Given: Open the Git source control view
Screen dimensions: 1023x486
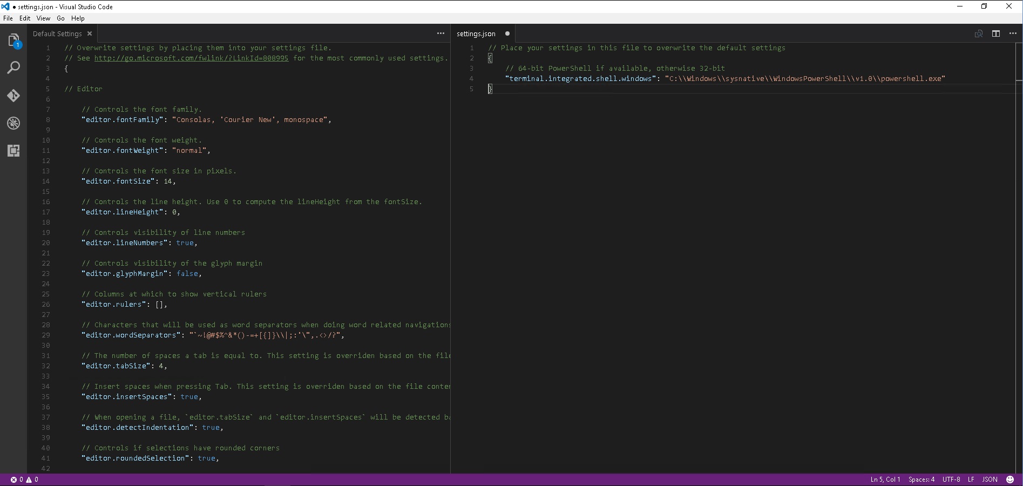Looking at the screenshot, I should [13, 96].
